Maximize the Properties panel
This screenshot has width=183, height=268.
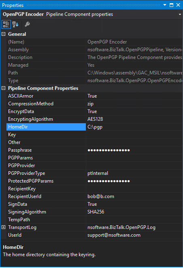click(171, 5)
